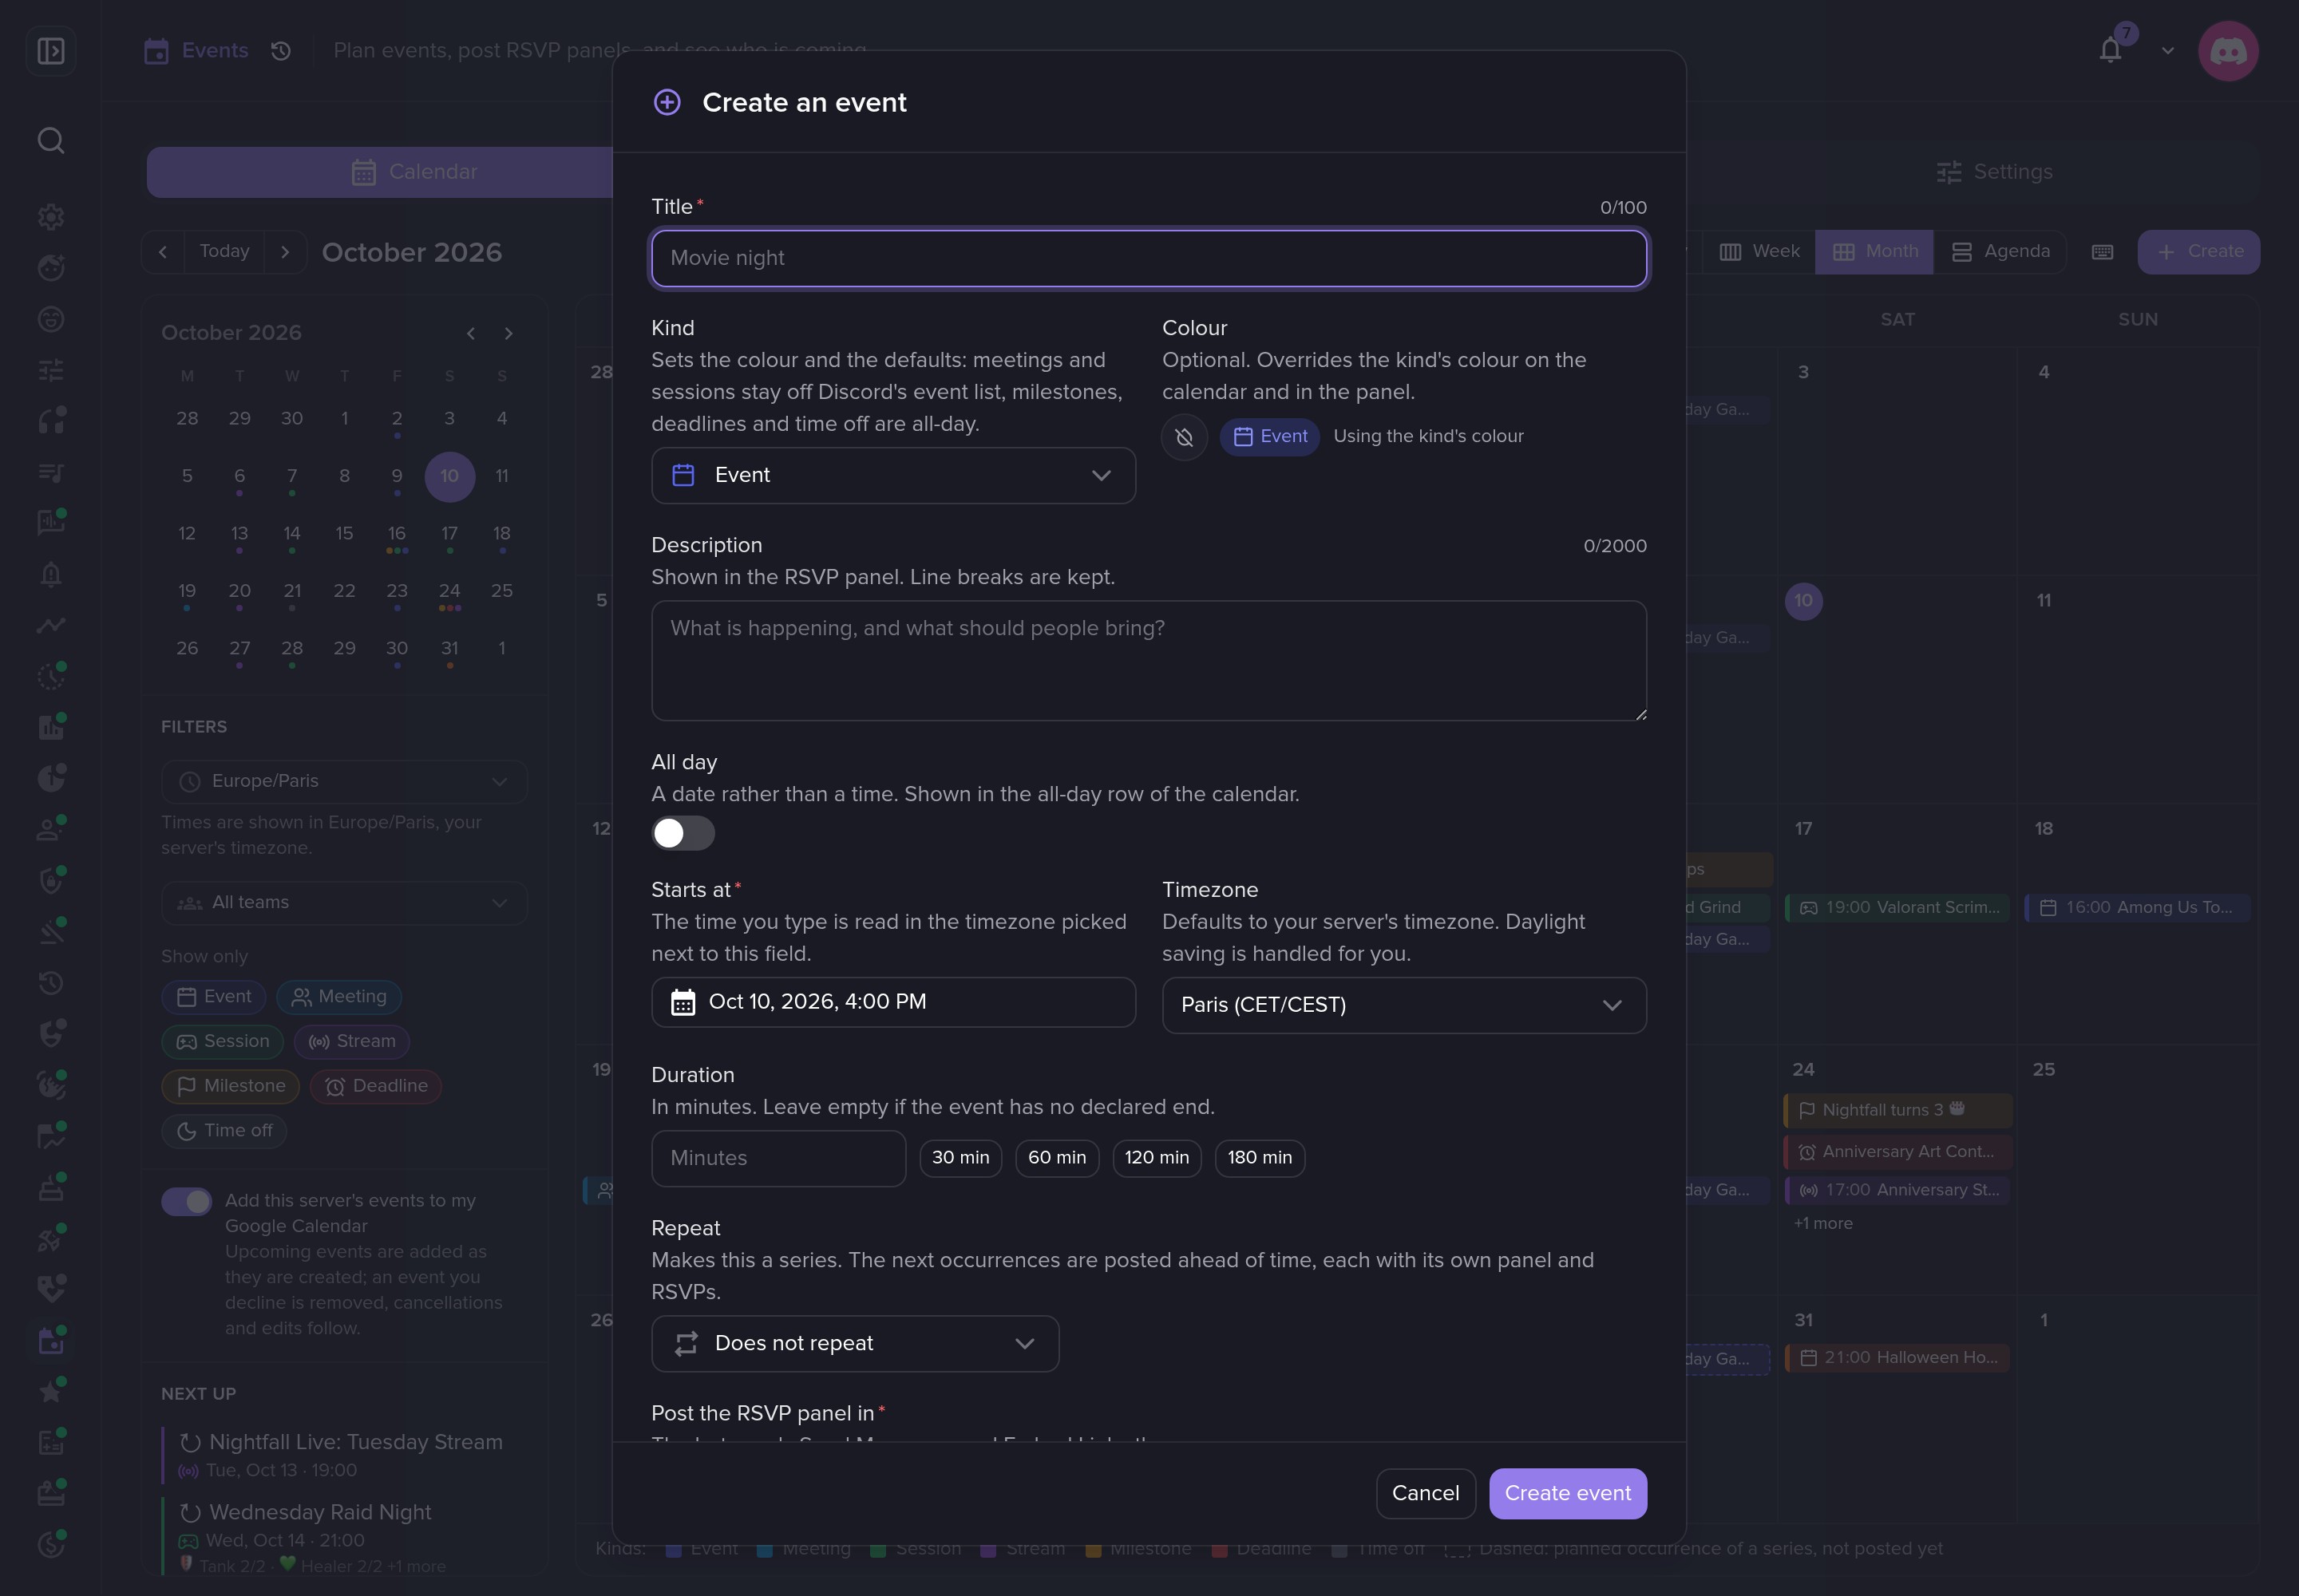Click the calendar icon in Starts at field
The width and height of the screenshot is (2299, 1596).
click(x=683, y=1003)
